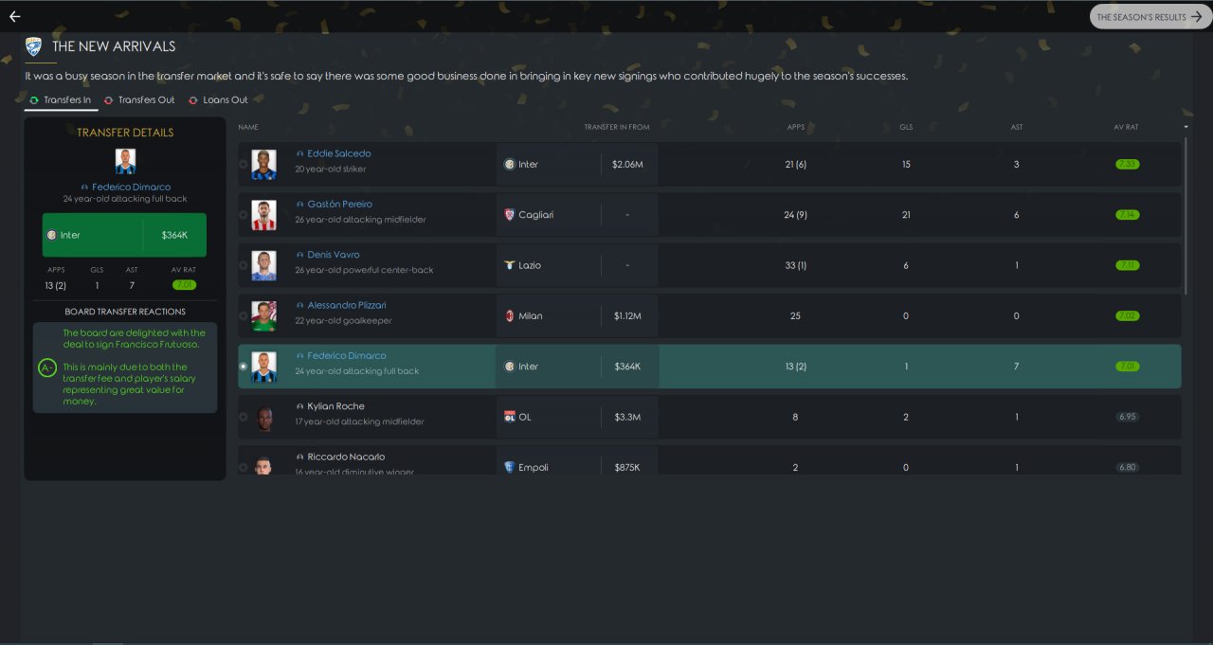Open the table column options arrow
Screen dimensions: 1213x645
click(1186, 127)
